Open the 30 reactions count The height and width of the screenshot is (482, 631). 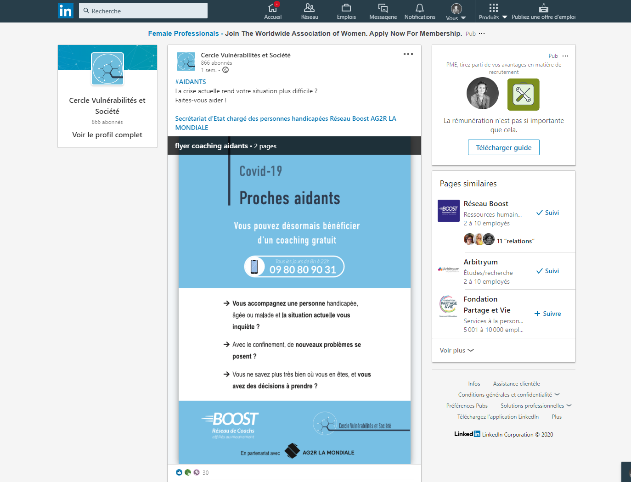click(x=206, y=472)
